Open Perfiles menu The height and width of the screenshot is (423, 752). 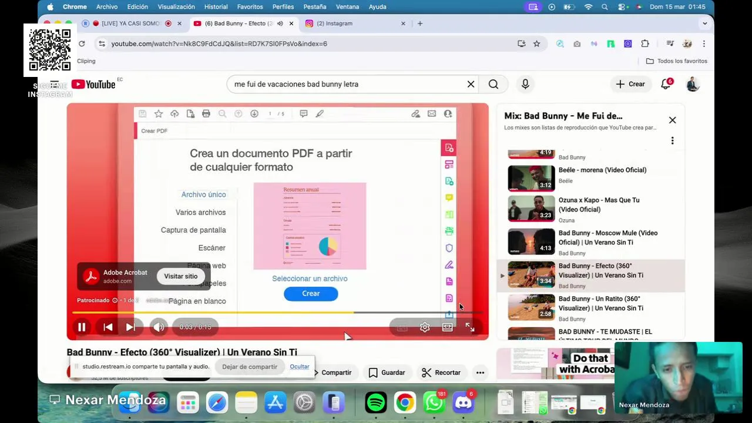coord(283,7)
